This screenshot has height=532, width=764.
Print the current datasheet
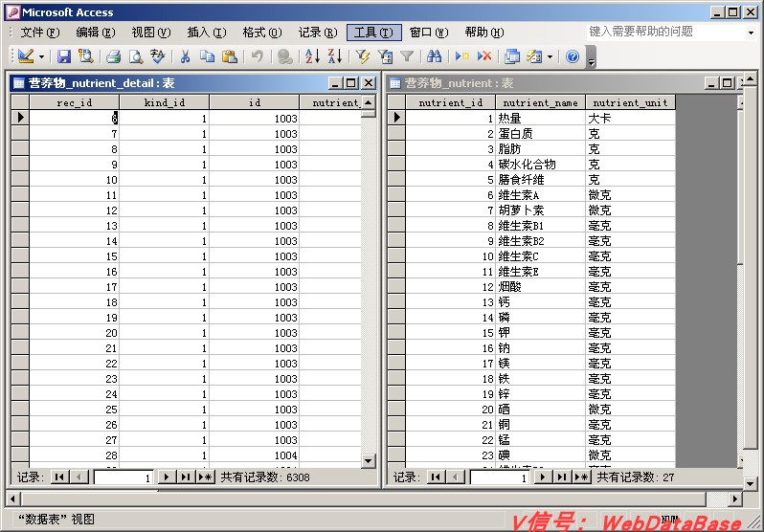[x=114, y=56]
